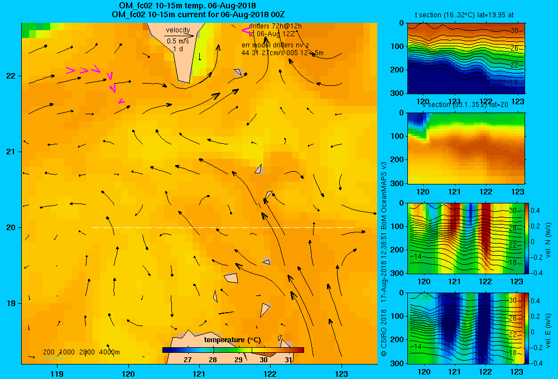Click latitude label 21 on the main map axis
Image resolution: width=558 pixels, height=379 pixels.
tap(11, 152)
